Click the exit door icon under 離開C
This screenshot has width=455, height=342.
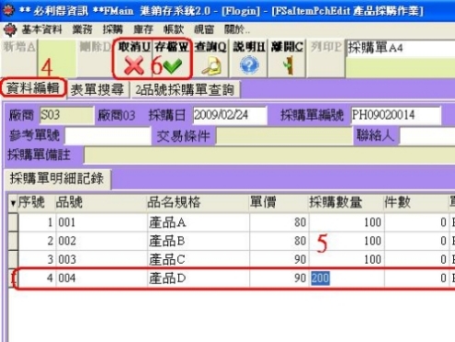[289, 65]
